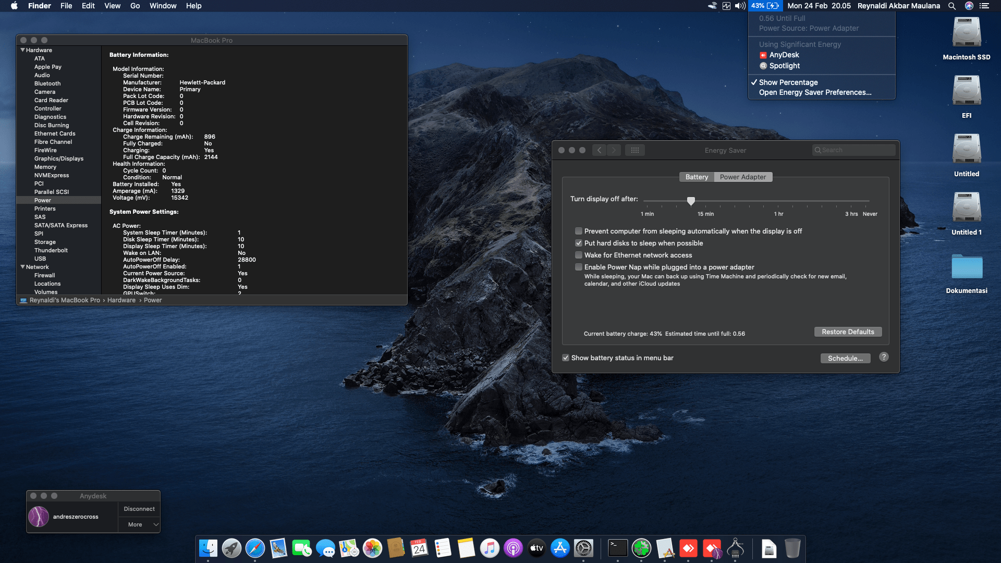Open Terminal from the dock
This screenshot has width=1001, height=563.
618,548
